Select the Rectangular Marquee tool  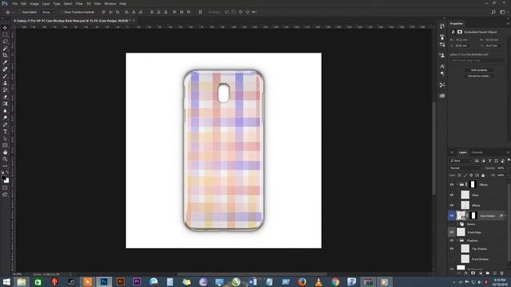point(5,35)
